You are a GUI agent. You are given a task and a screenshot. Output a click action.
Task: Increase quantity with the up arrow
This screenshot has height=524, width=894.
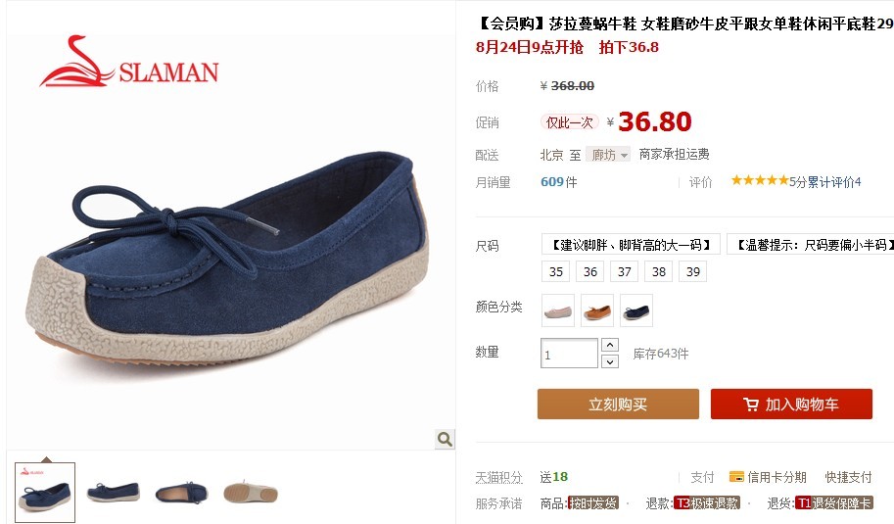tap(610, 345)
